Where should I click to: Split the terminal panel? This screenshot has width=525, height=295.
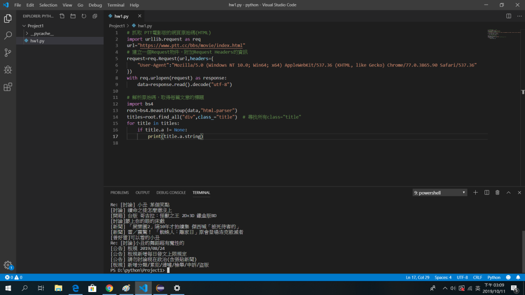click(487, 193)
